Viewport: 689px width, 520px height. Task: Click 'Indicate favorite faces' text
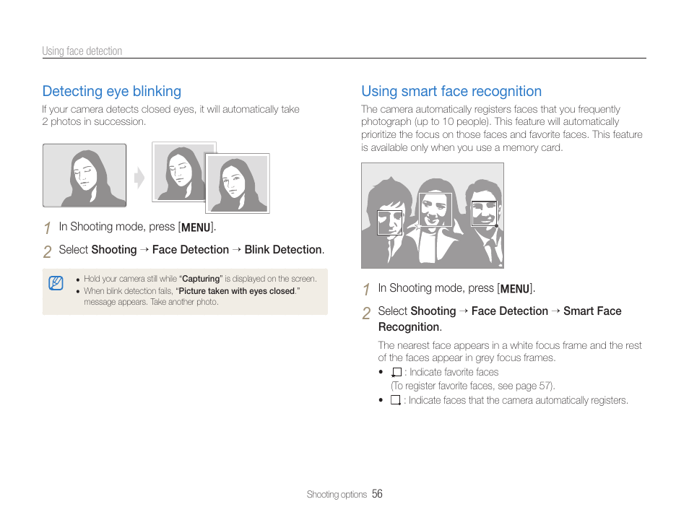click(454, 373)
